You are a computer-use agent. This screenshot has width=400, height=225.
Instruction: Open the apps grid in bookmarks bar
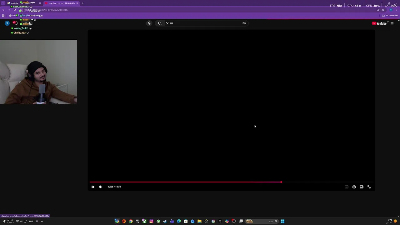click(x=3, y=16)
